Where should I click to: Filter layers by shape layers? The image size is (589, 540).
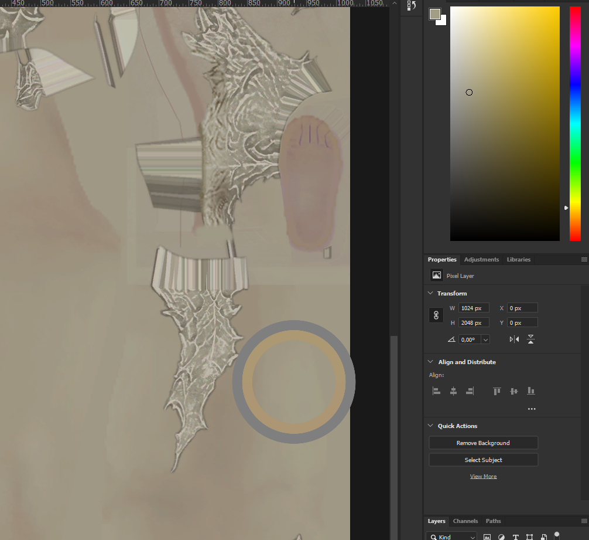pyautogui.click(x=530, y=536)
